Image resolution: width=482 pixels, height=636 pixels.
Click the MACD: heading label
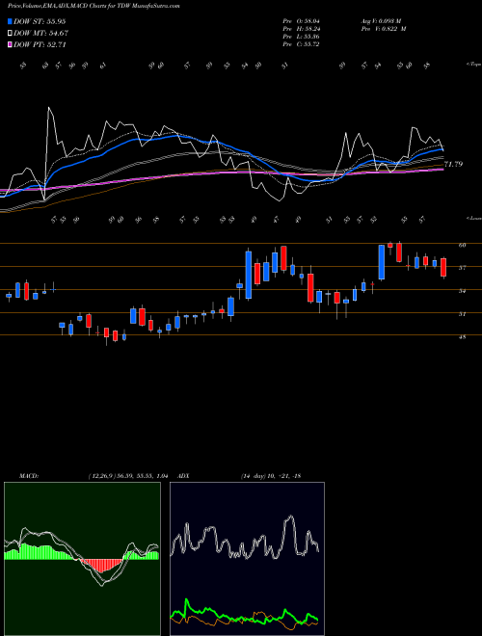pos(29,476)
